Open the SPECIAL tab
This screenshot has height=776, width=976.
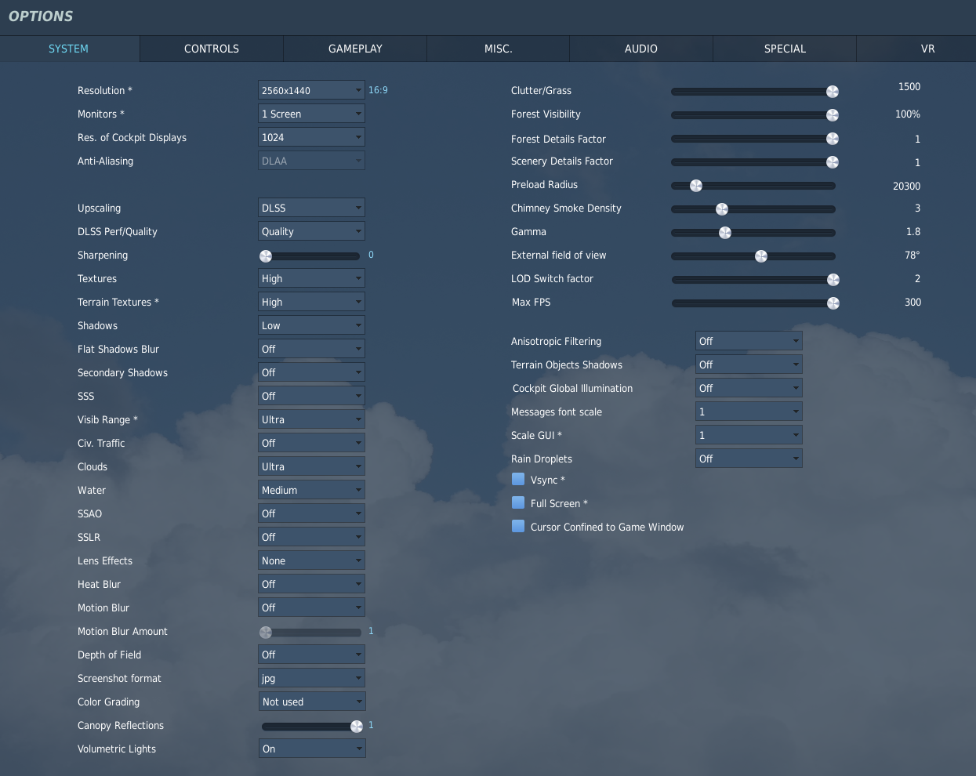point(785,49)
